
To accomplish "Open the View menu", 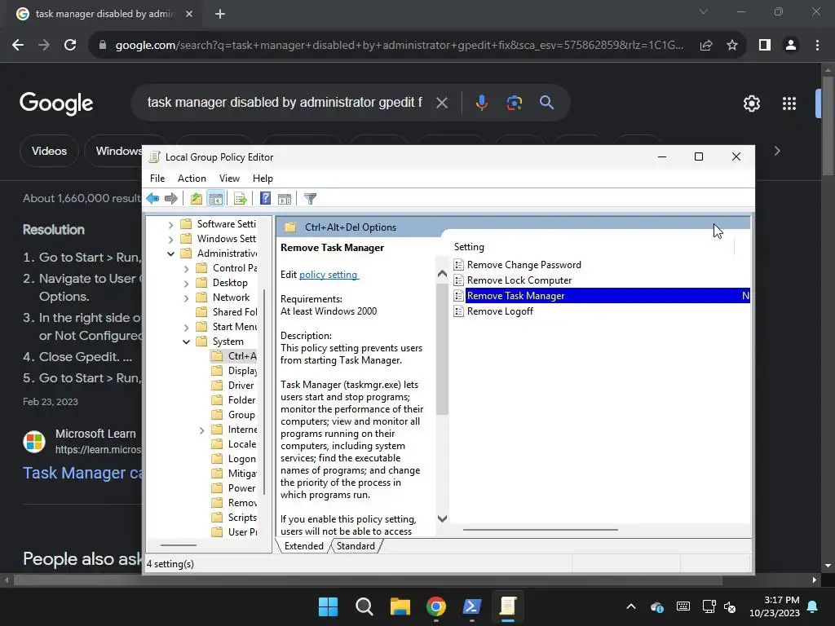I will tap(229, 179).
